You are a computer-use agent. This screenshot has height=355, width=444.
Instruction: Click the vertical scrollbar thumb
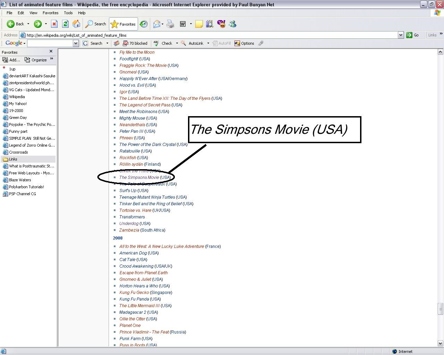tap(441, 308)
